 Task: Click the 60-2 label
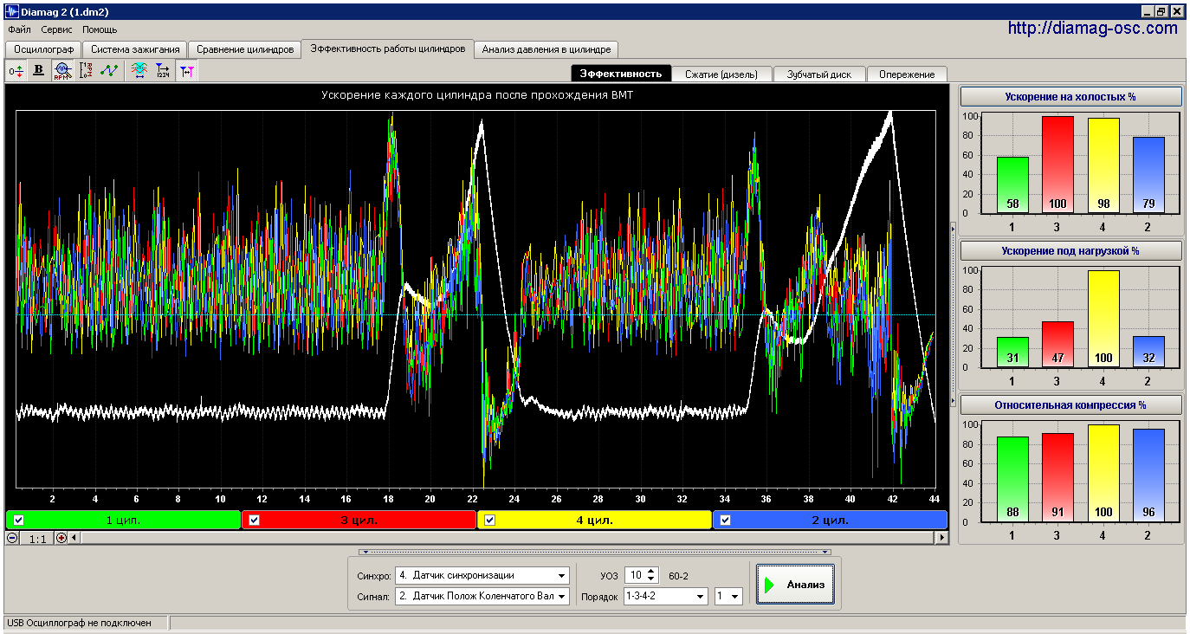pos(678,575)
